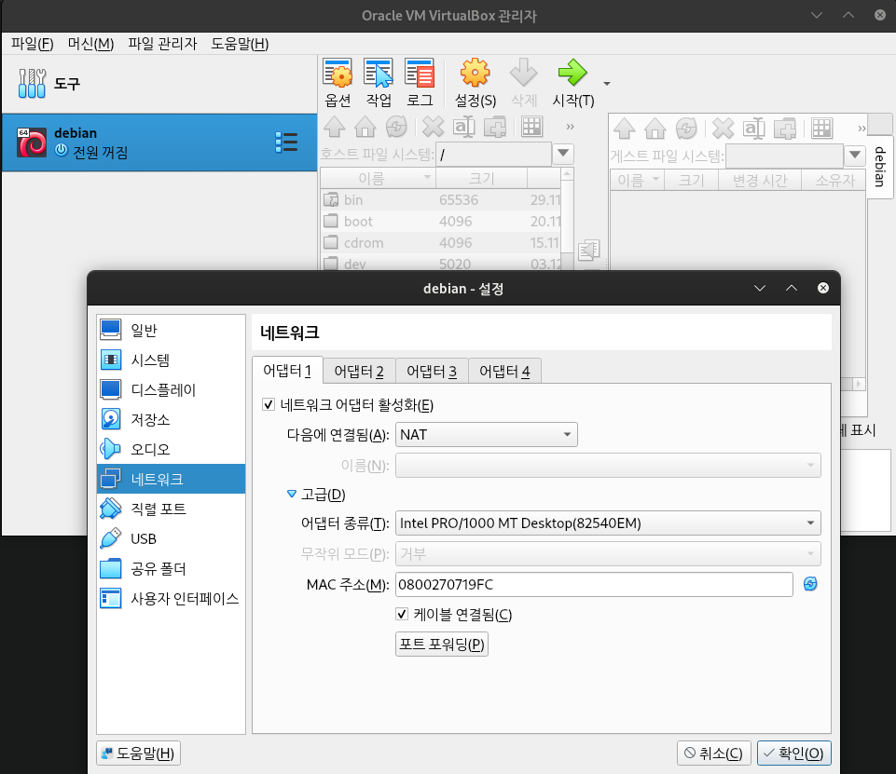
Task: Click the vertical debian side tab
Action: coord(880,166)
